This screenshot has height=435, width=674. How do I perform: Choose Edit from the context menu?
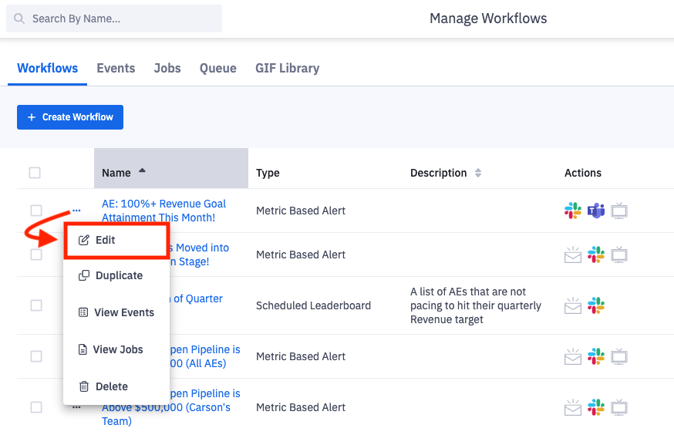tap(106, 240)
